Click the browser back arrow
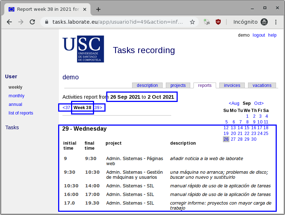Image resolution: width=285 pixels, height=215 pixels. 9,22
